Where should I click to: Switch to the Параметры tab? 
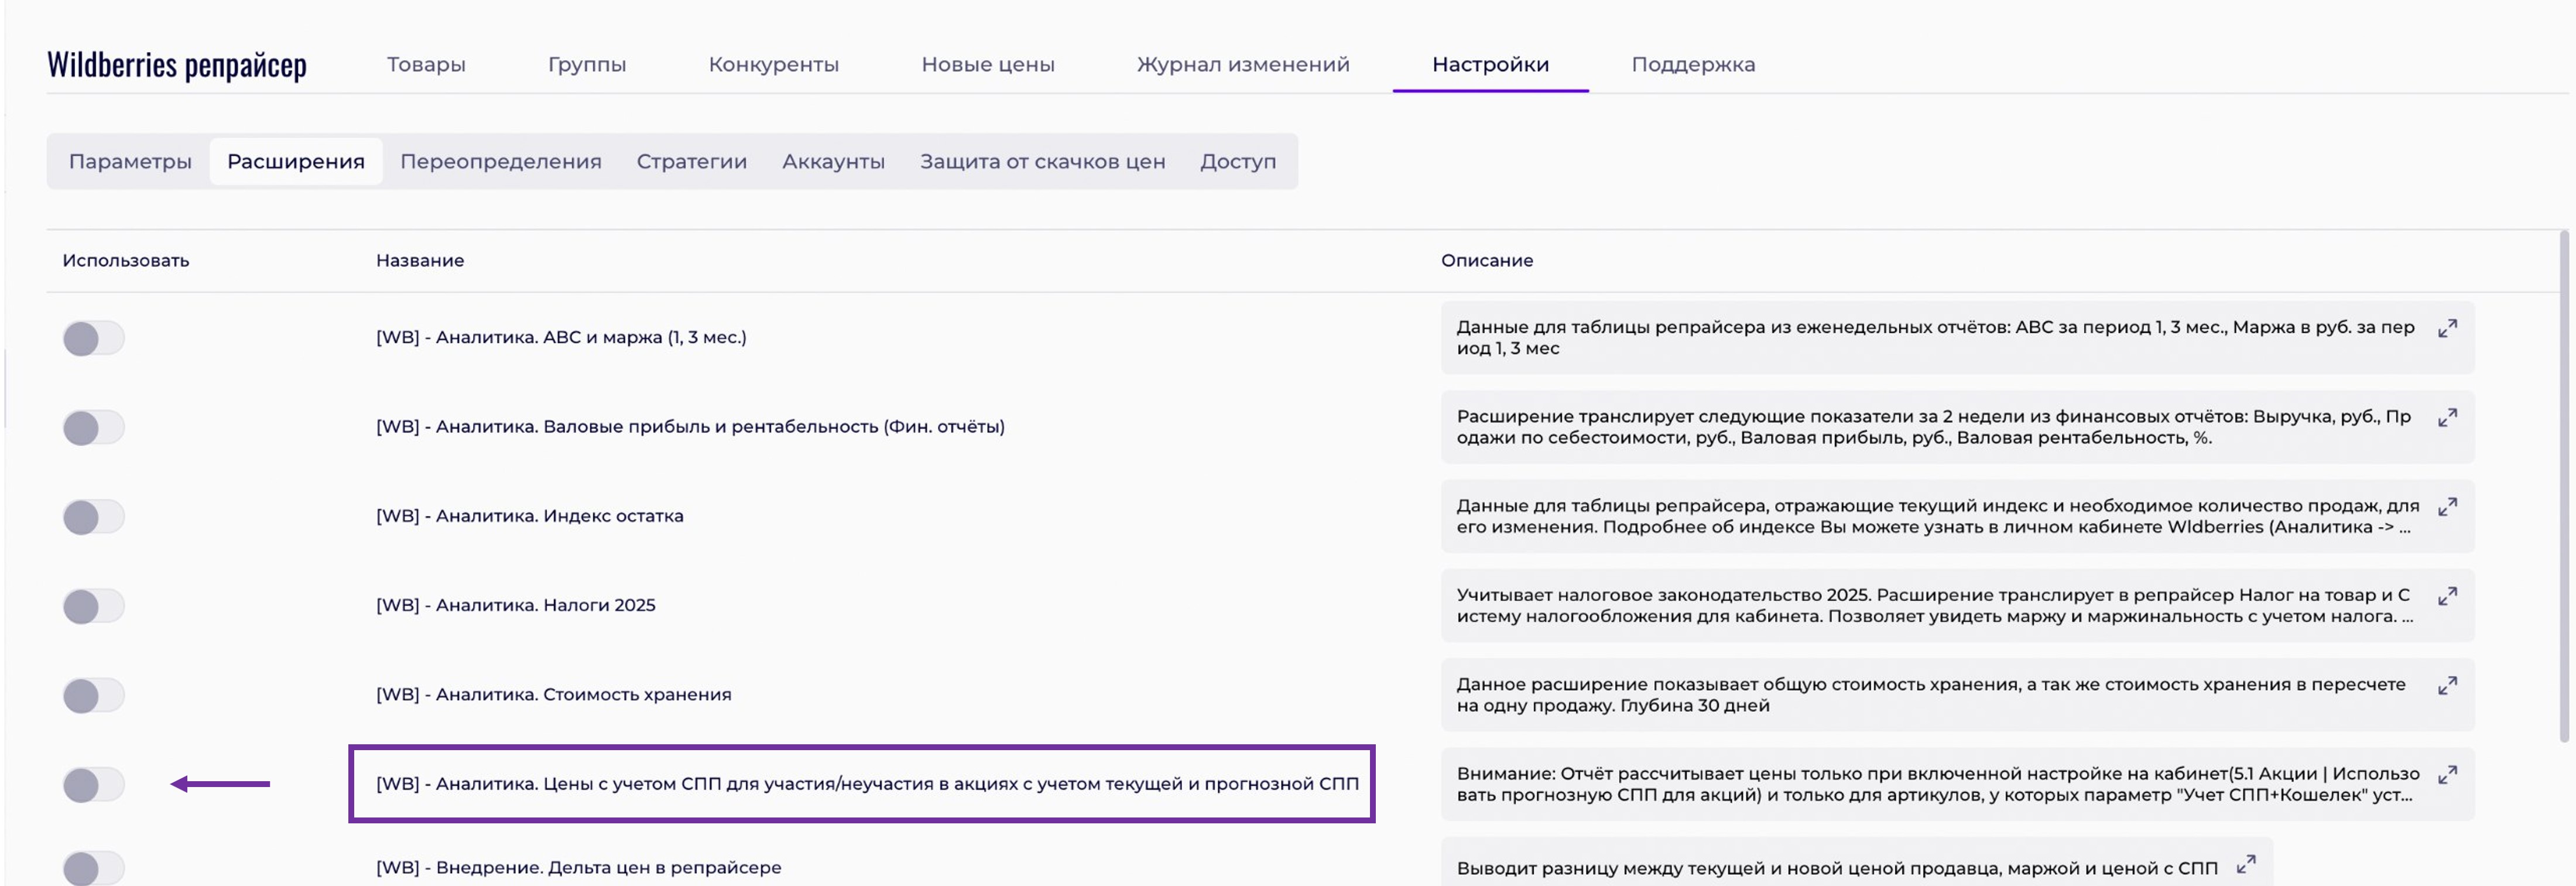(x=130, y=161)
